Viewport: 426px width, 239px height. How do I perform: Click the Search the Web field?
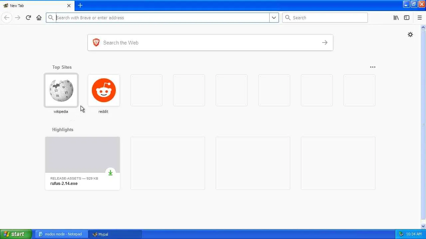[x=210, y=42]
